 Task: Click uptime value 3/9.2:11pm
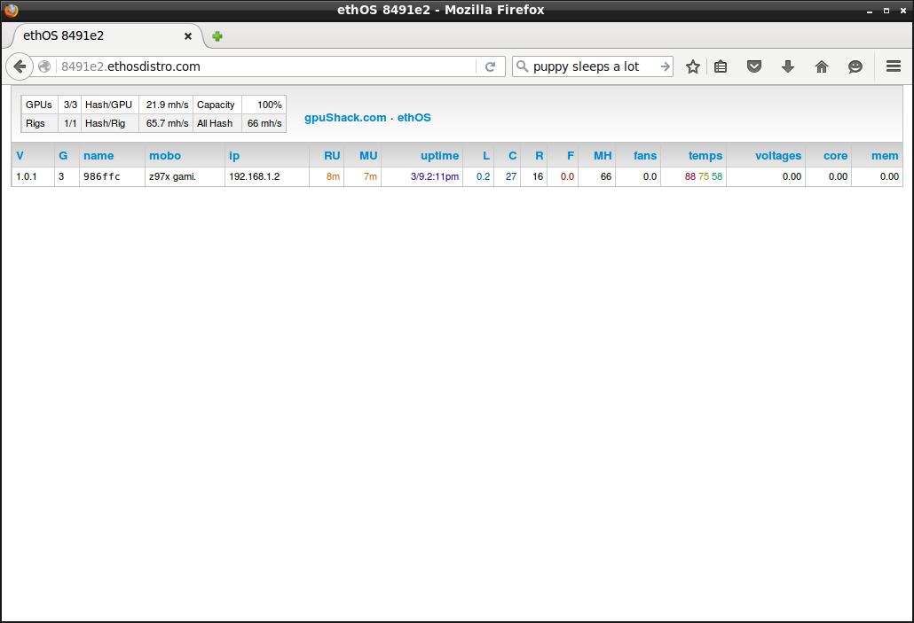(x=434, y=176)
